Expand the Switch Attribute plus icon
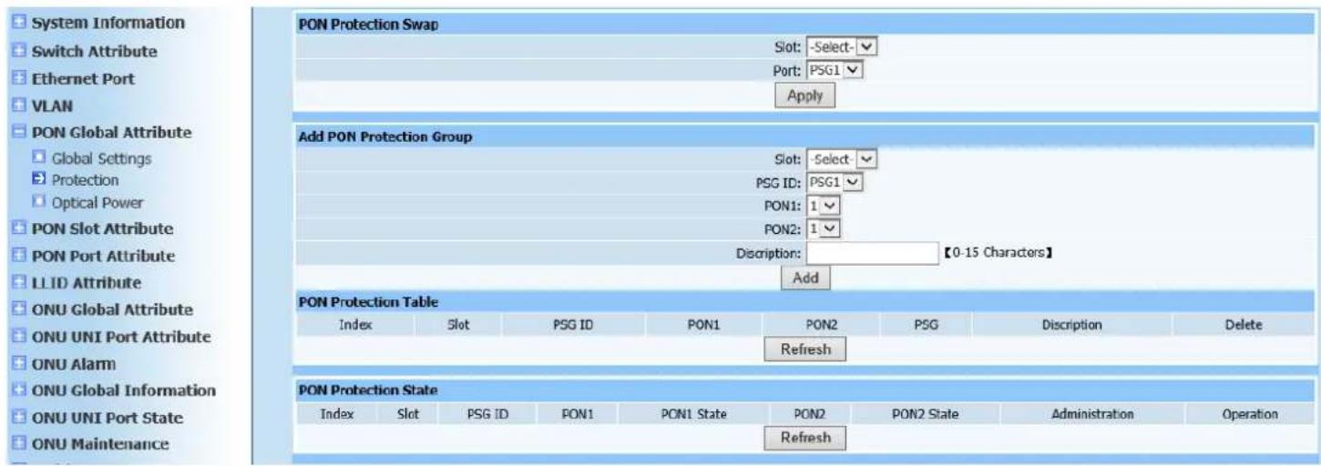The height and width of the screenshot is (466, 1321). point(19,51)
